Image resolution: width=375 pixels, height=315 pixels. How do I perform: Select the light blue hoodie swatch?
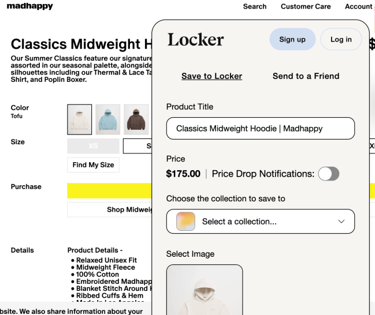coord(108,119)
